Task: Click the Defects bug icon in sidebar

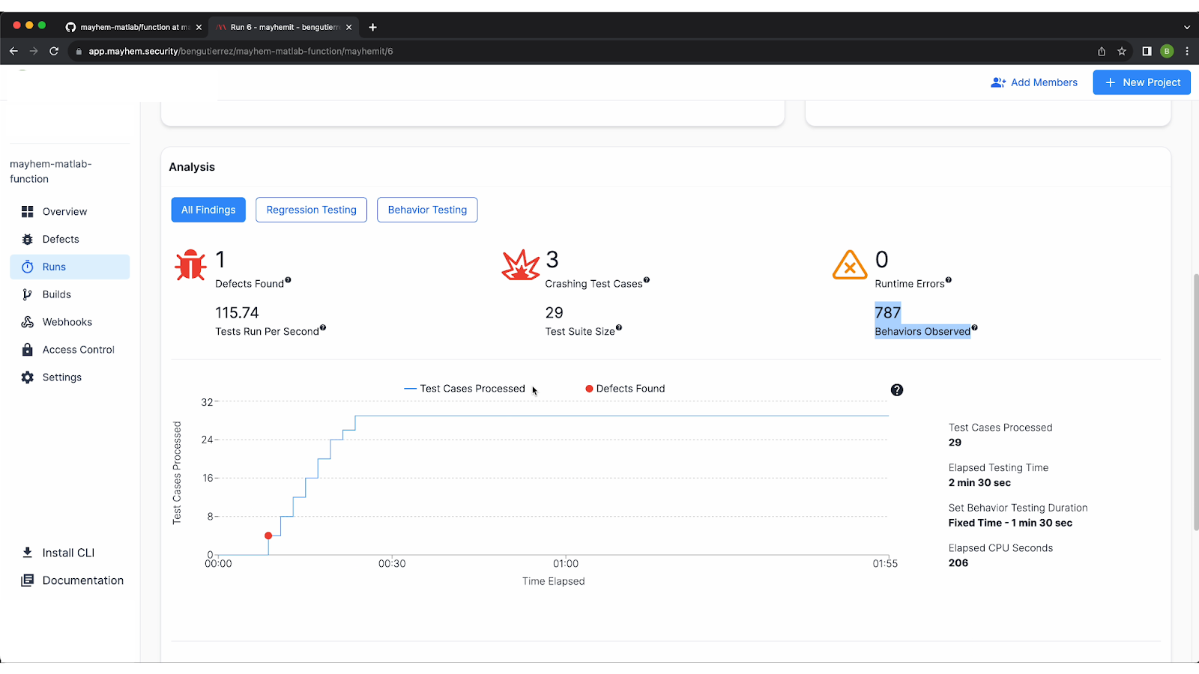Action: (28, 240)
